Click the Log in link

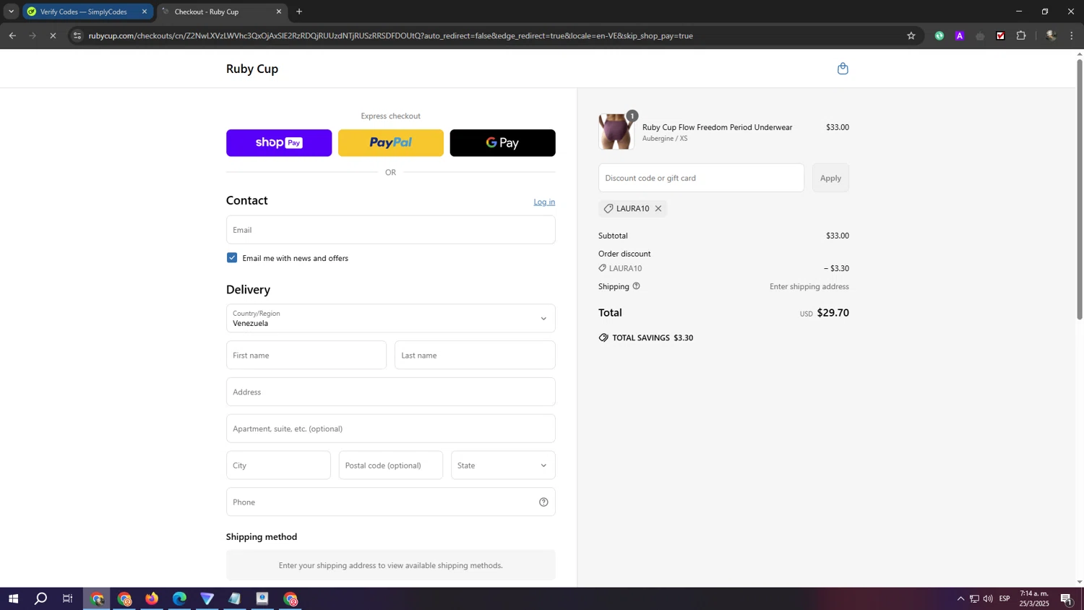544,202
